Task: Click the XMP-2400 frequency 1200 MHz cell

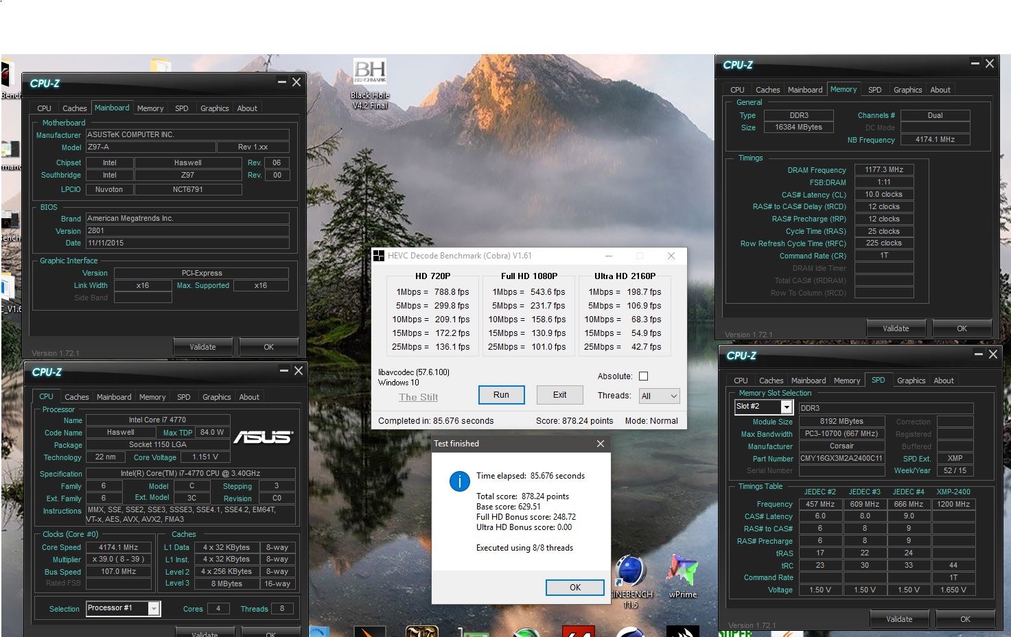Action: click(x=953, y=504)
